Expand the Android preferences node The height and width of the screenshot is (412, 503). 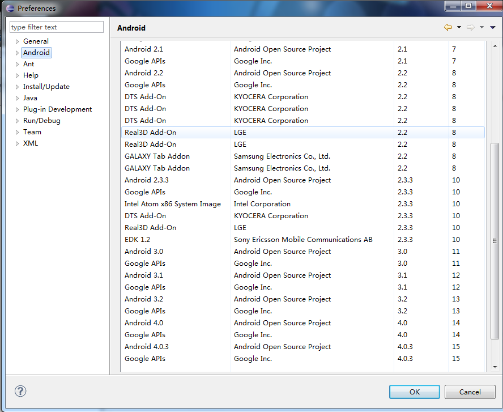coord(18,53)
